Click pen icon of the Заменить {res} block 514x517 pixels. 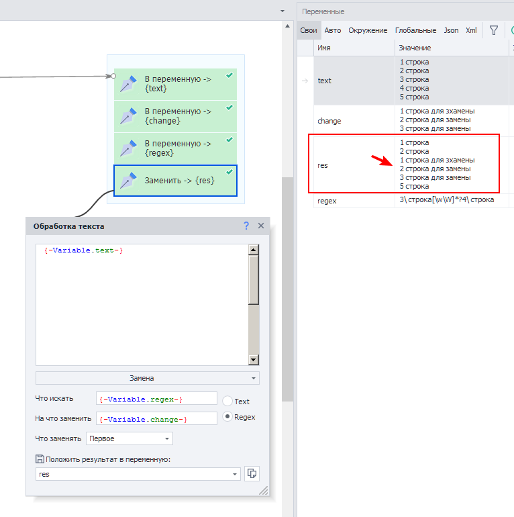pos(128,181)
